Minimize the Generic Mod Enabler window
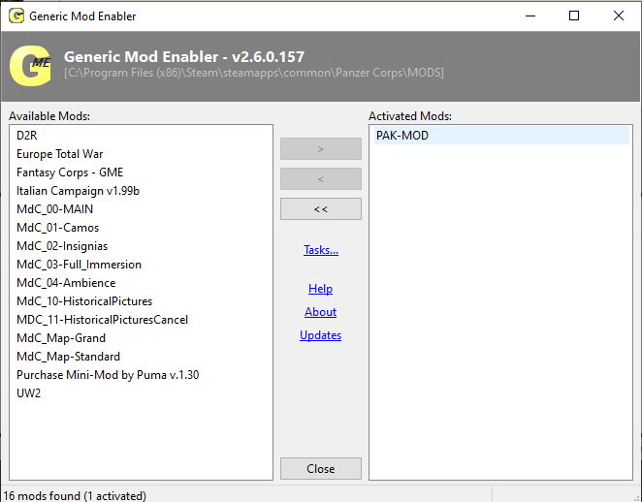Image resolution: width=642 pixels, height=502 pixels. pos(530,16)
